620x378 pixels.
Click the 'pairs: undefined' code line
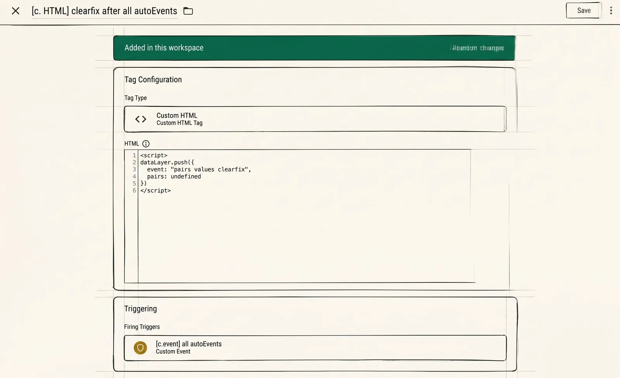174,176
